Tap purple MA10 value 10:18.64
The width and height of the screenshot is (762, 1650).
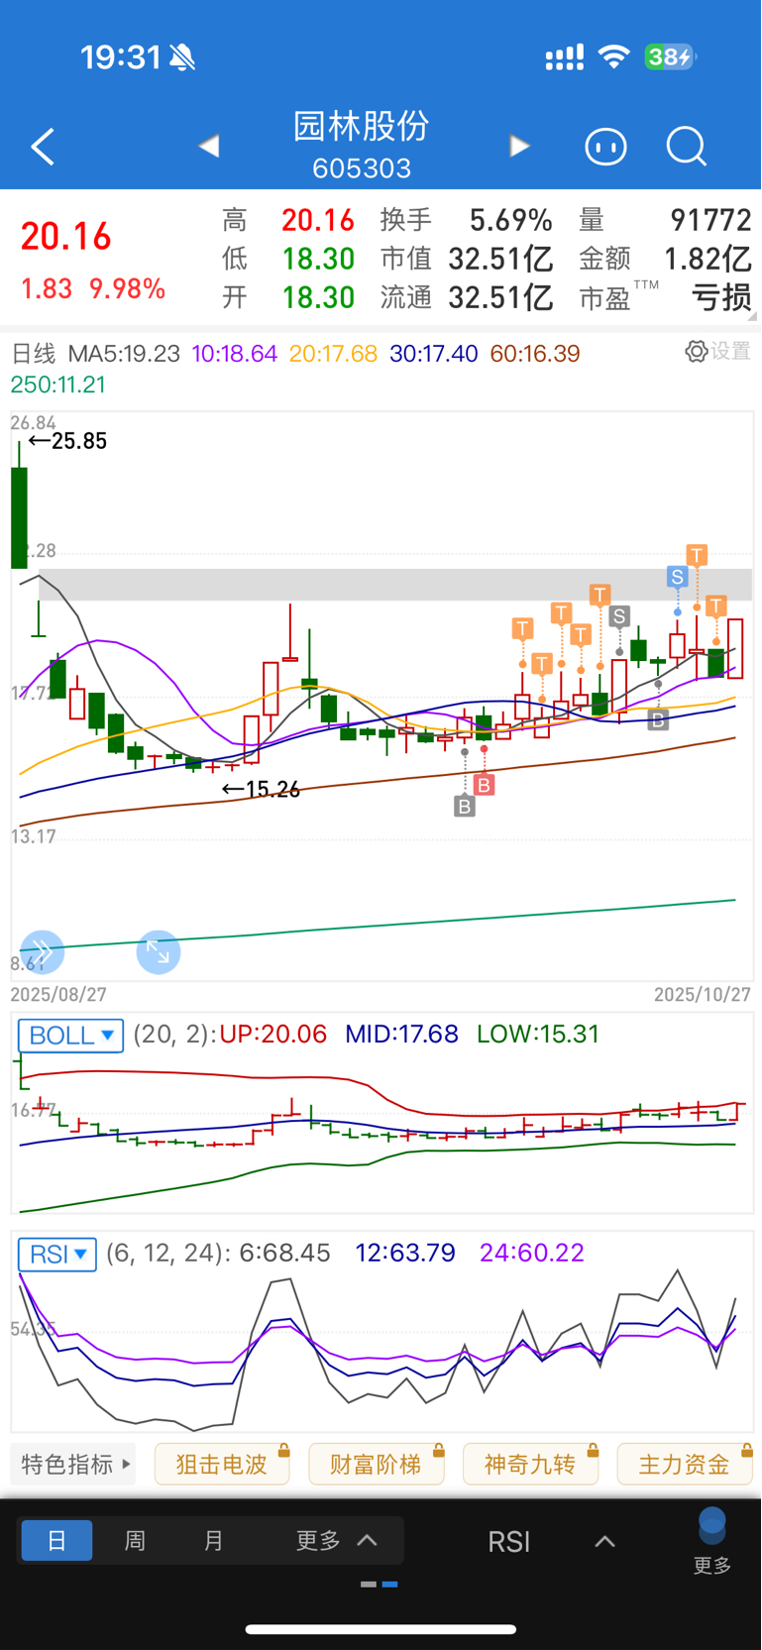(x=235, y=354)
